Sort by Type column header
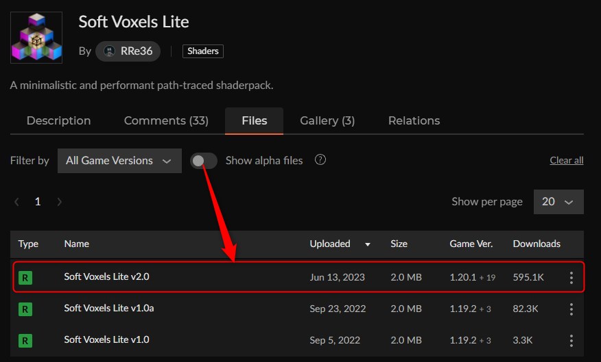Viewport: 601px width, 362px height. (x=28, y=244)
